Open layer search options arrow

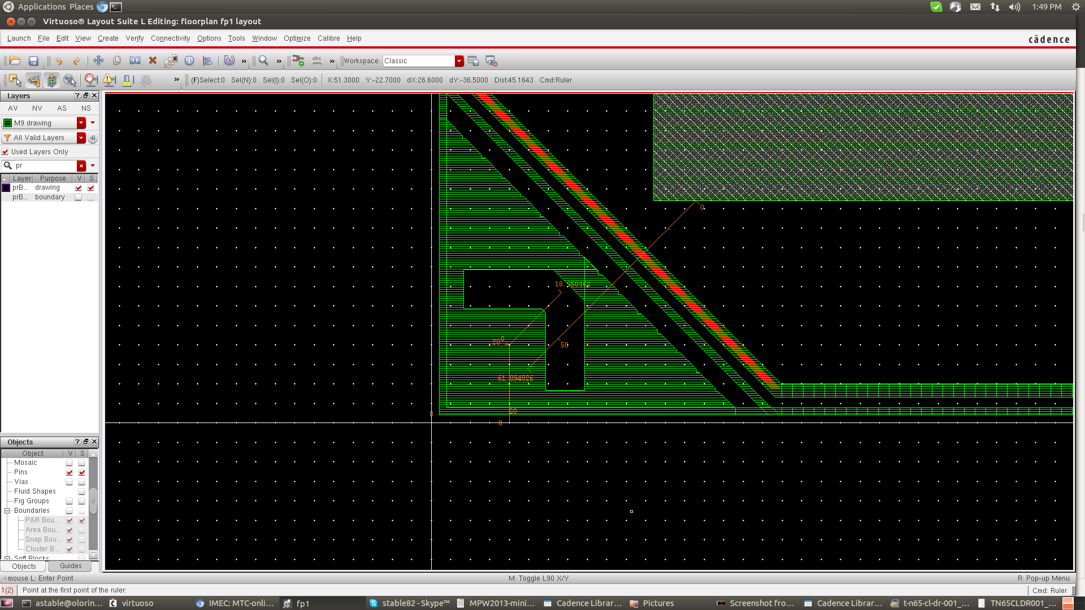[x=93, y=165]
